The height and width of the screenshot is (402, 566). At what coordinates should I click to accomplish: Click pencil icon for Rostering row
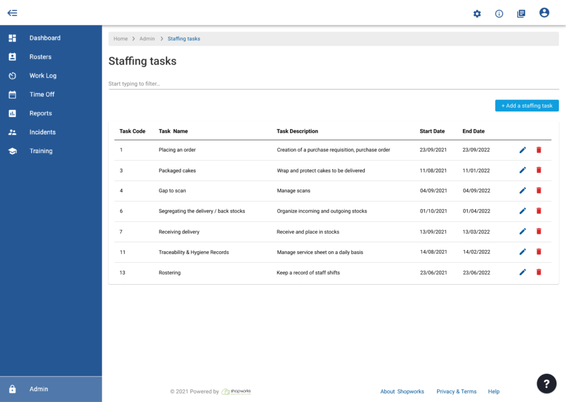[x=523, y=272]
